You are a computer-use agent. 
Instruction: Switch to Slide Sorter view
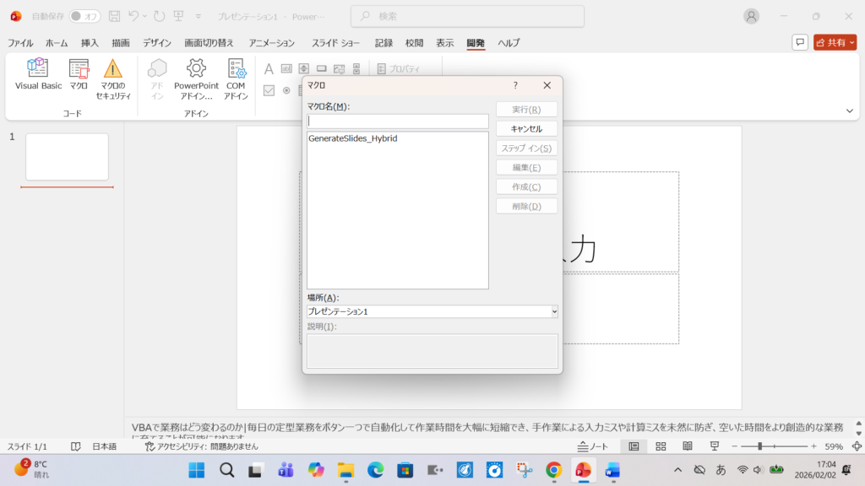661,447
